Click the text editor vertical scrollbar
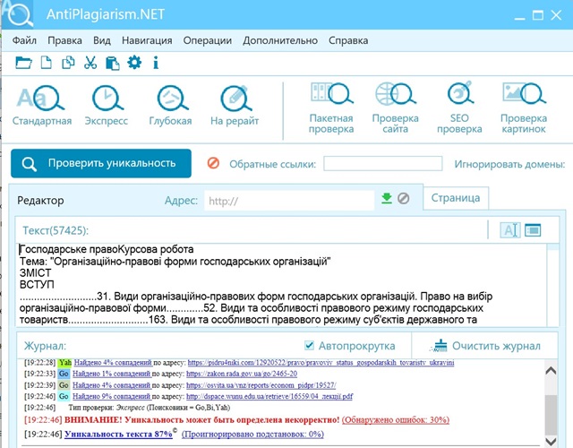This screenshot has height=448, width=573. coord(553,285)
